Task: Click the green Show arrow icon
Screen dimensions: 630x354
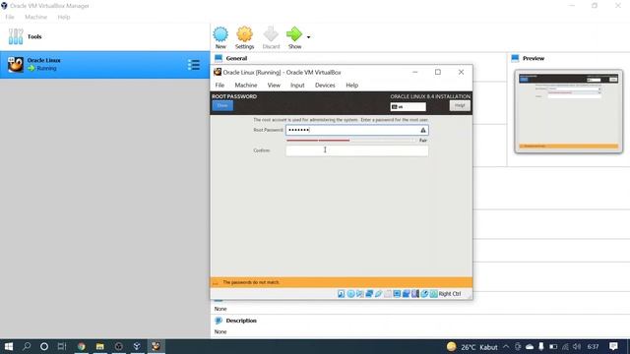Action: click(294, 34)
